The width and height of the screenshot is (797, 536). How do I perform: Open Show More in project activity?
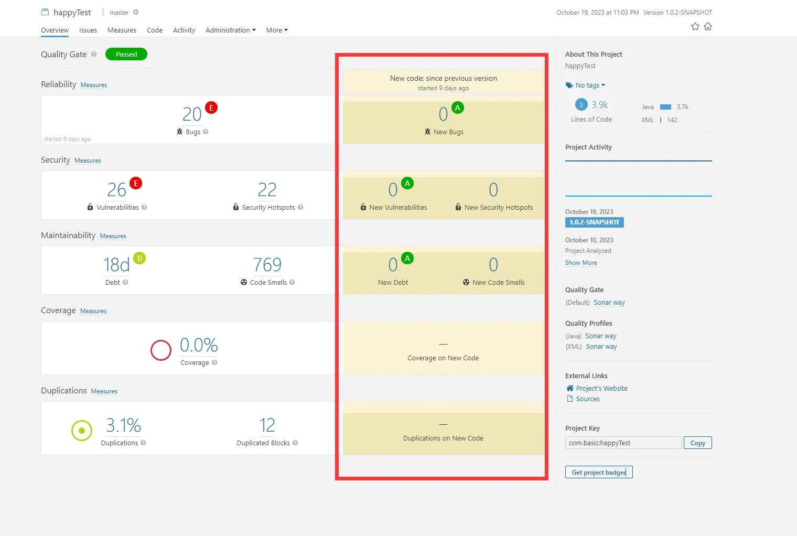tap(581, 263)
